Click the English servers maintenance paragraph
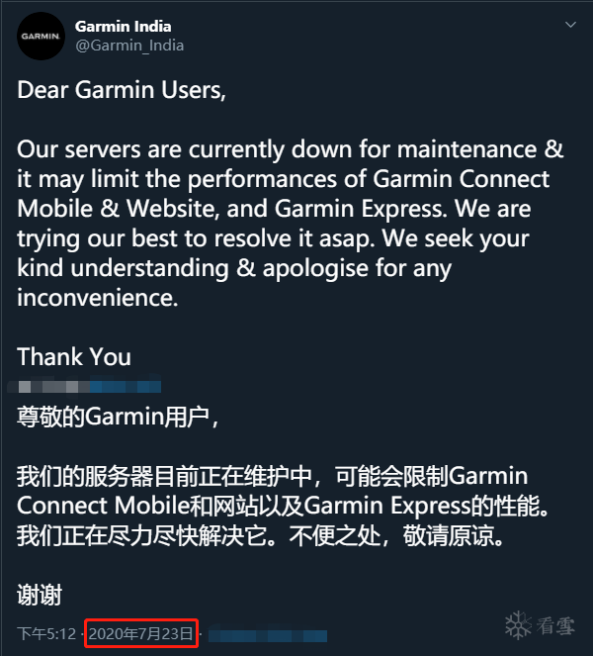The height and width of the screenshot is (656, 593). click(x=291, y=224)
